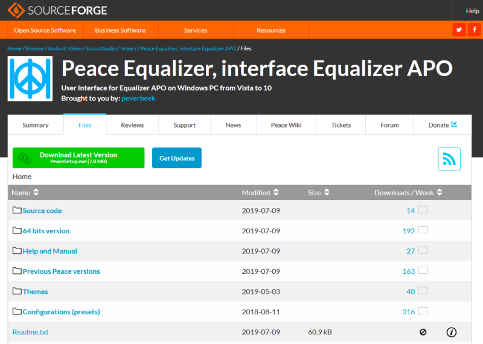Click the Source code folder icon
483x344 pixels.
17,210
